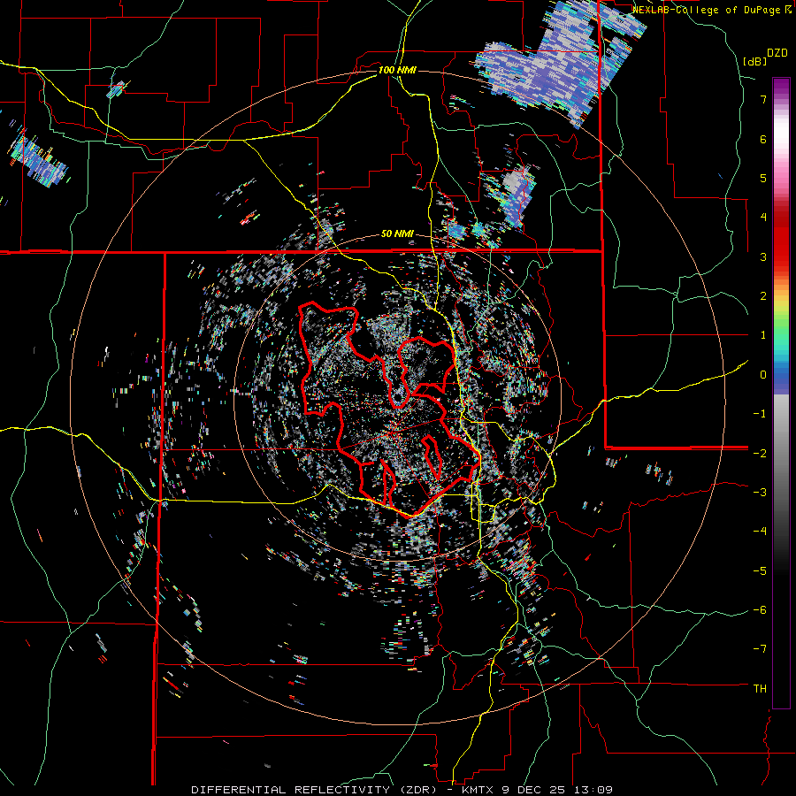The image size is (796, 796).
Task: Click the 1 value on color scale
Action: (x=763, y=335)
